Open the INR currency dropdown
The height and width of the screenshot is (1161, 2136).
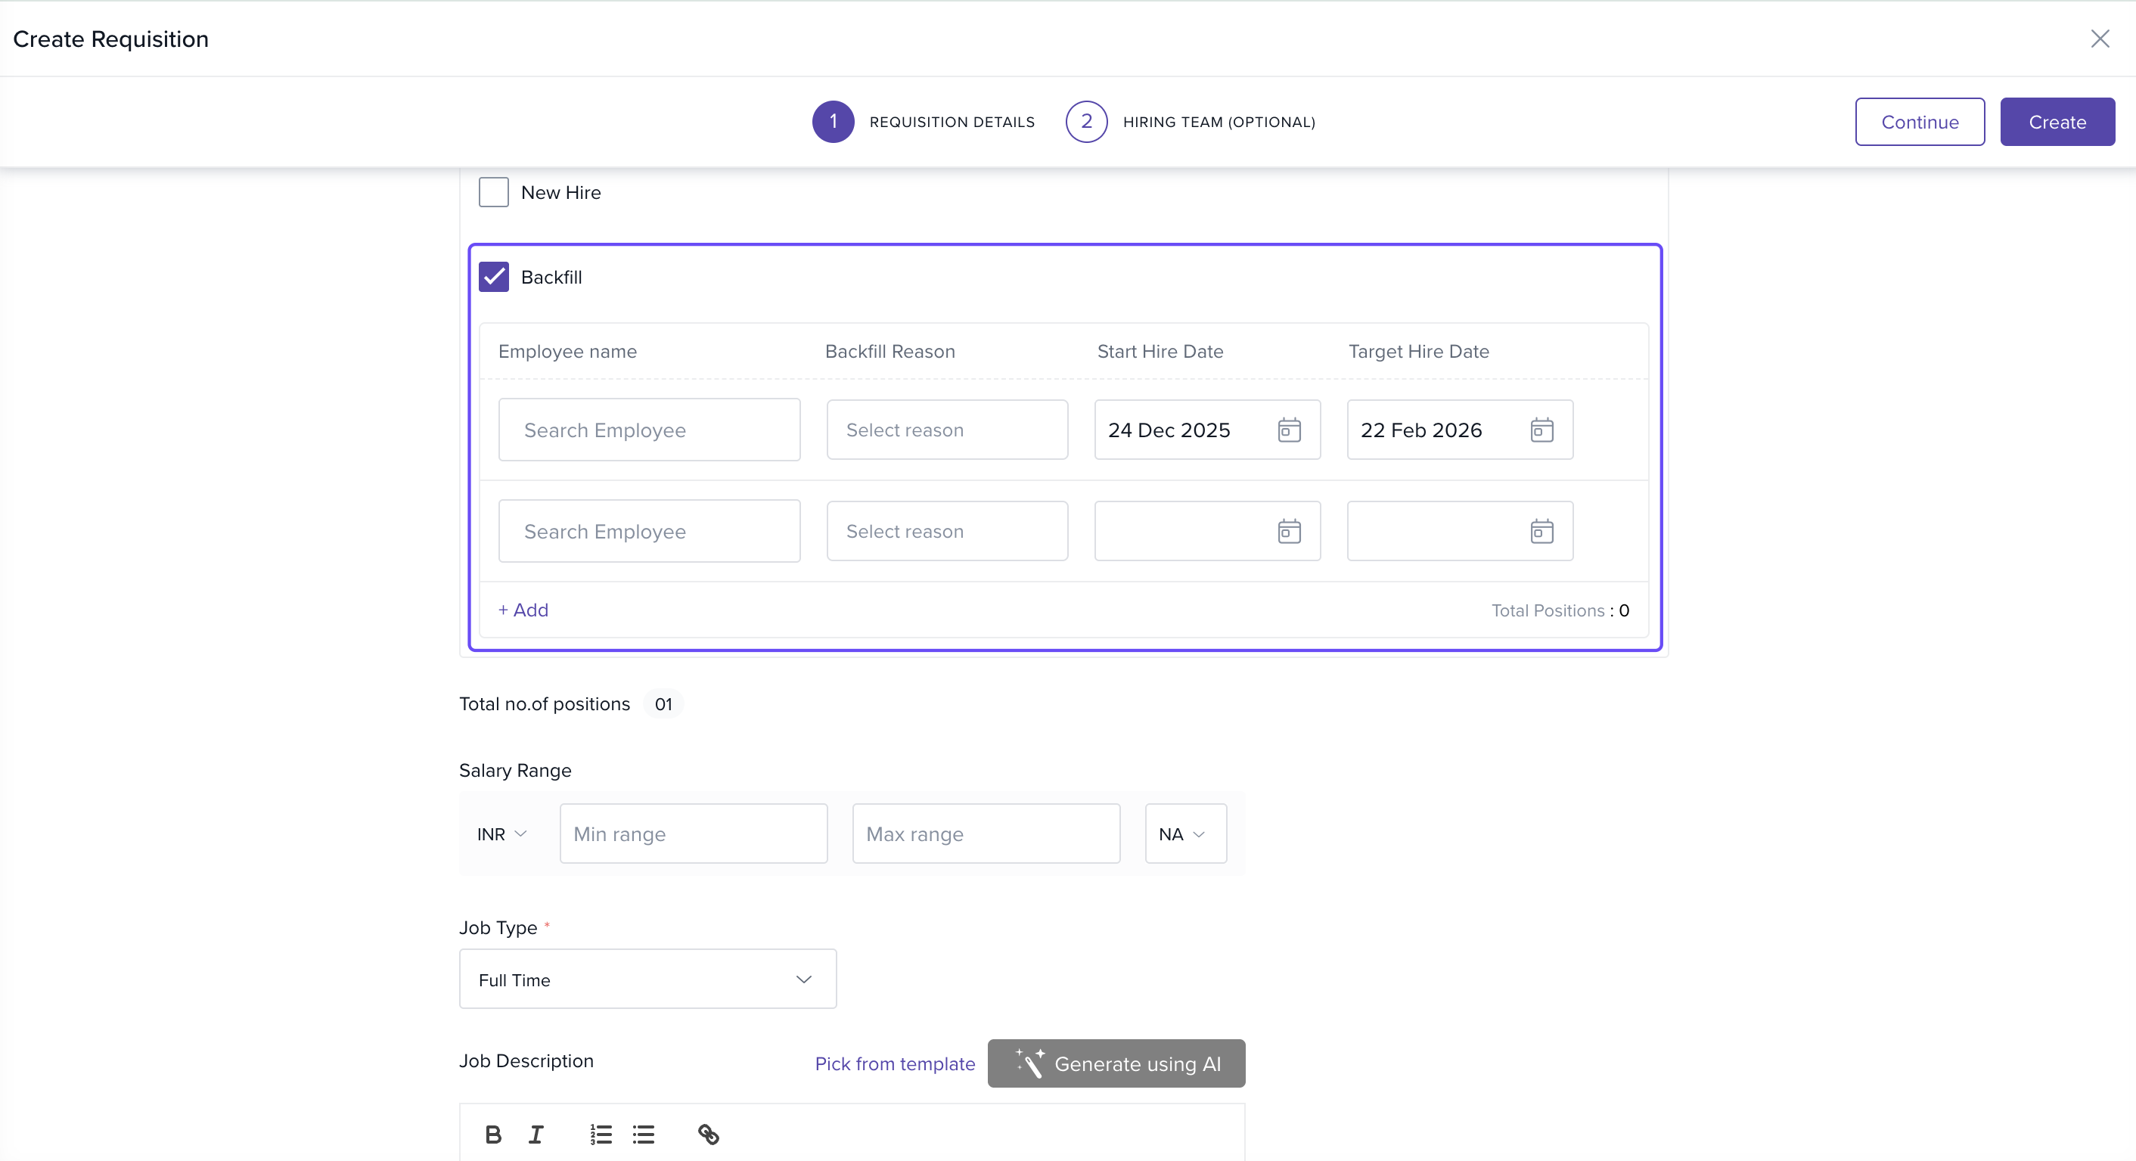[501, 834]
